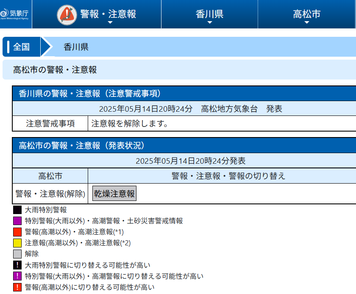
Task: Click 注意報を解除します。 notice text
Action: (131, 124)
